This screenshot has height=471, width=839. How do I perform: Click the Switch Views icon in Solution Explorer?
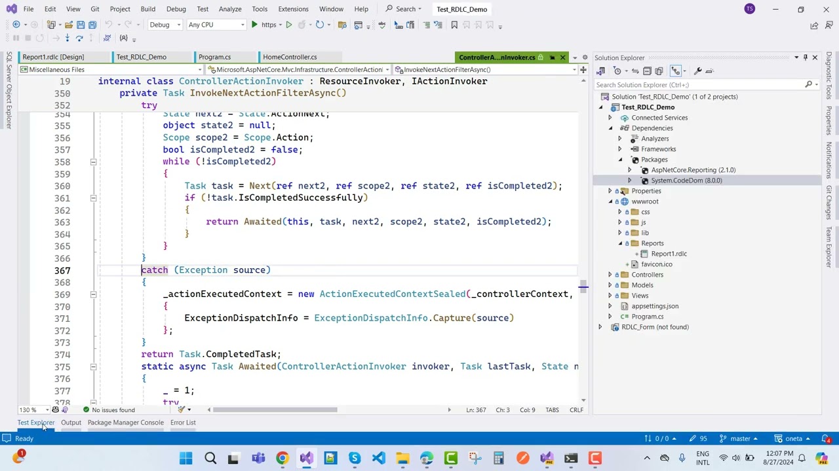tap(600, 71)
